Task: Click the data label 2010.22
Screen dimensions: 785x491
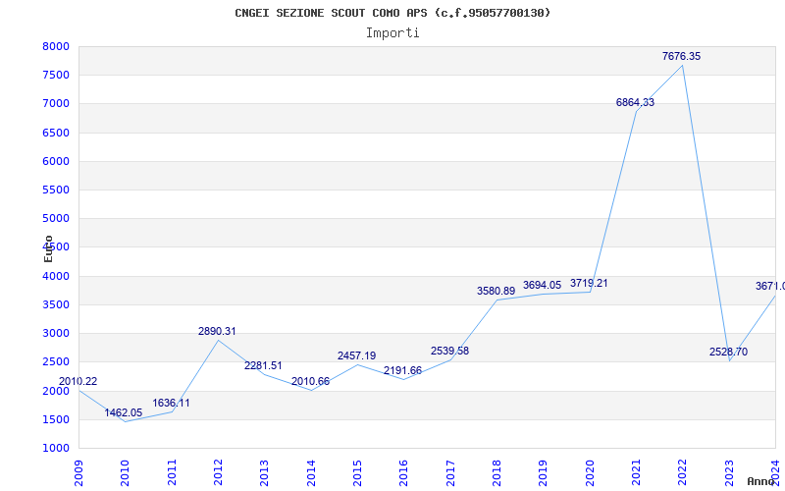Action: (78, 382)
